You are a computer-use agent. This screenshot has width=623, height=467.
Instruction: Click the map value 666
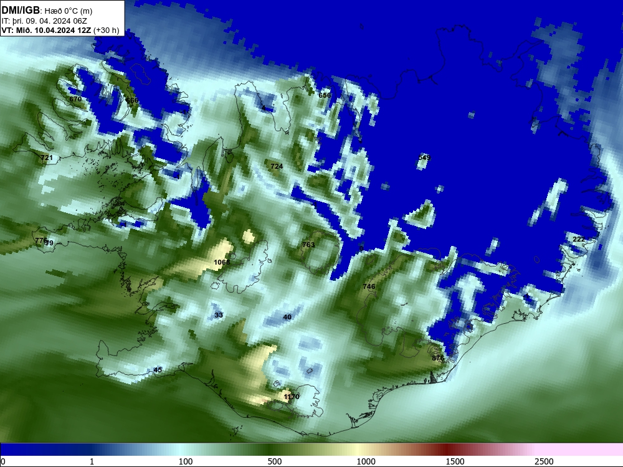tap(132, 100)
